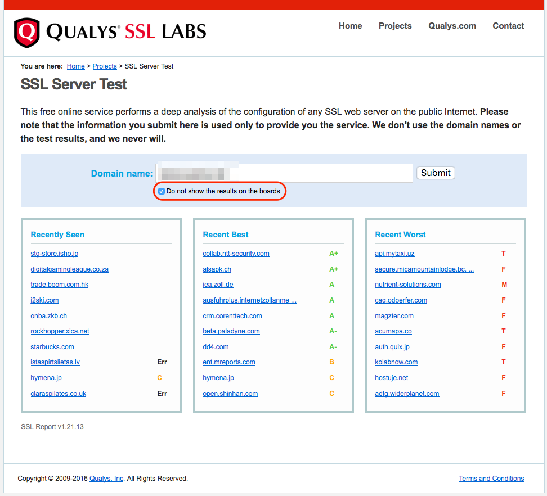
Task: Click the Qualys, Inc. footer link
Action: pos(106,479)
